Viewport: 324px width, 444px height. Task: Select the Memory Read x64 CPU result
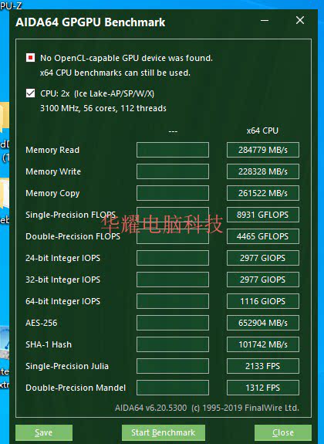click(263, 150)
